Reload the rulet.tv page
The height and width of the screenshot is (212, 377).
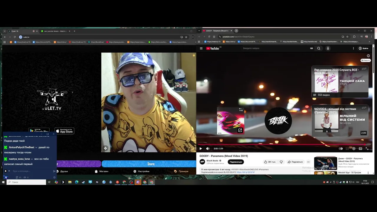point(15,37)
